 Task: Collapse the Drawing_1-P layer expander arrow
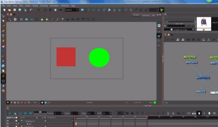coord(22,121)
